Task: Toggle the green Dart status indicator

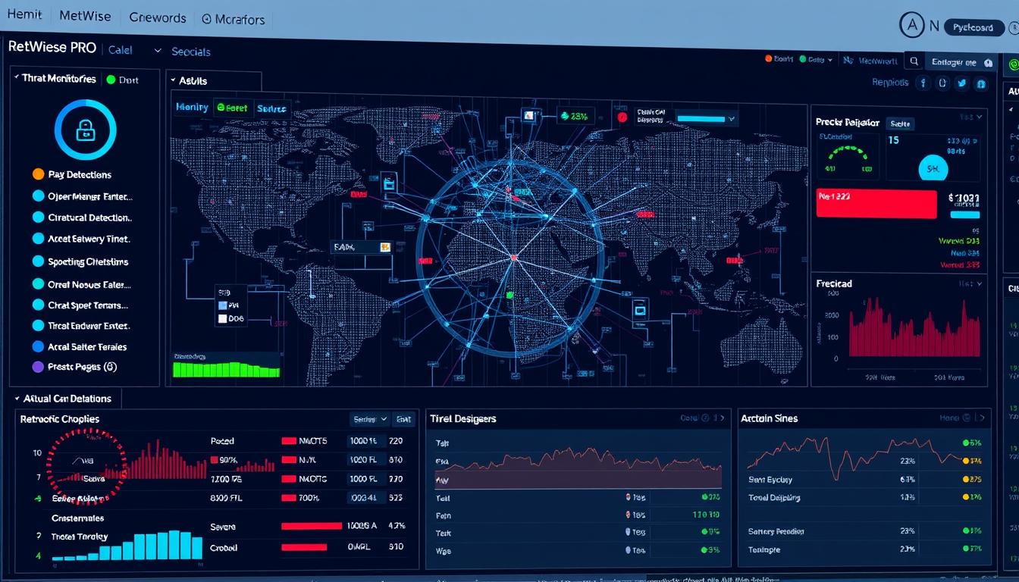Action: coord(111,80)
